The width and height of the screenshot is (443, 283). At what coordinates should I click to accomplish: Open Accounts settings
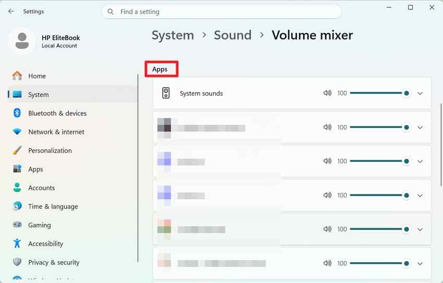72,187
